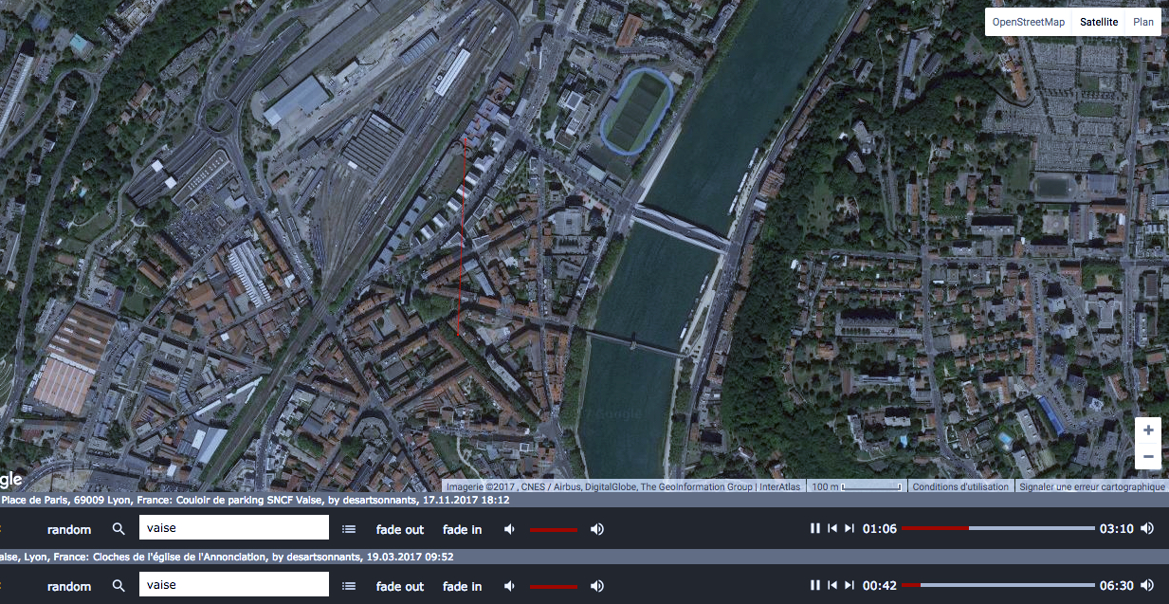Seek in first track progress bar
Image resolution: width=1169 pixels, height=604 pixels.
[x=997, y=528]
